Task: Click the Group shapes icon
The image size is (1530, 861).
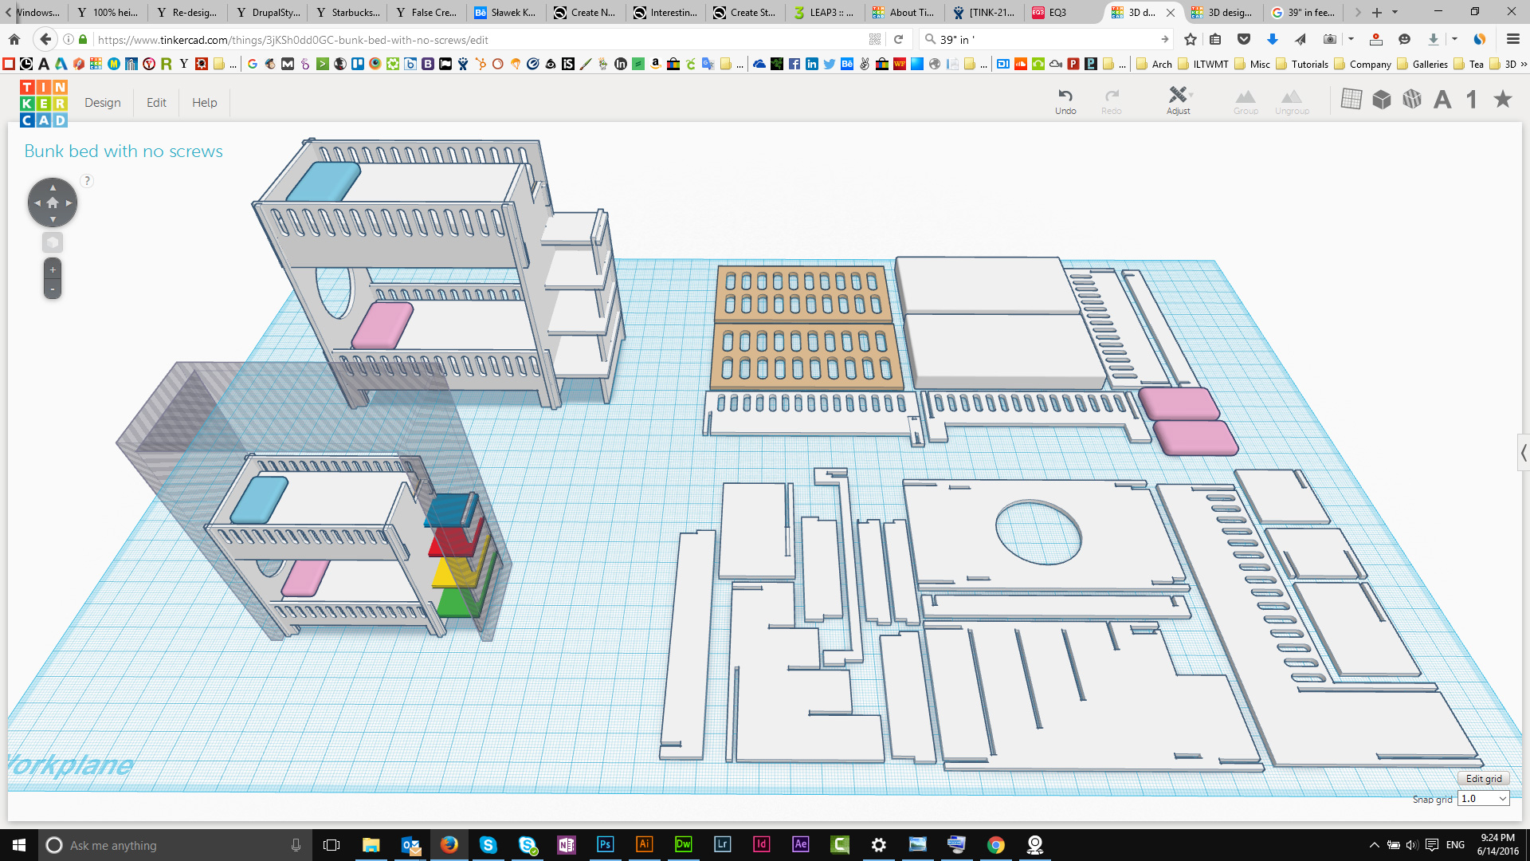Action: [x=1246, y=101]
